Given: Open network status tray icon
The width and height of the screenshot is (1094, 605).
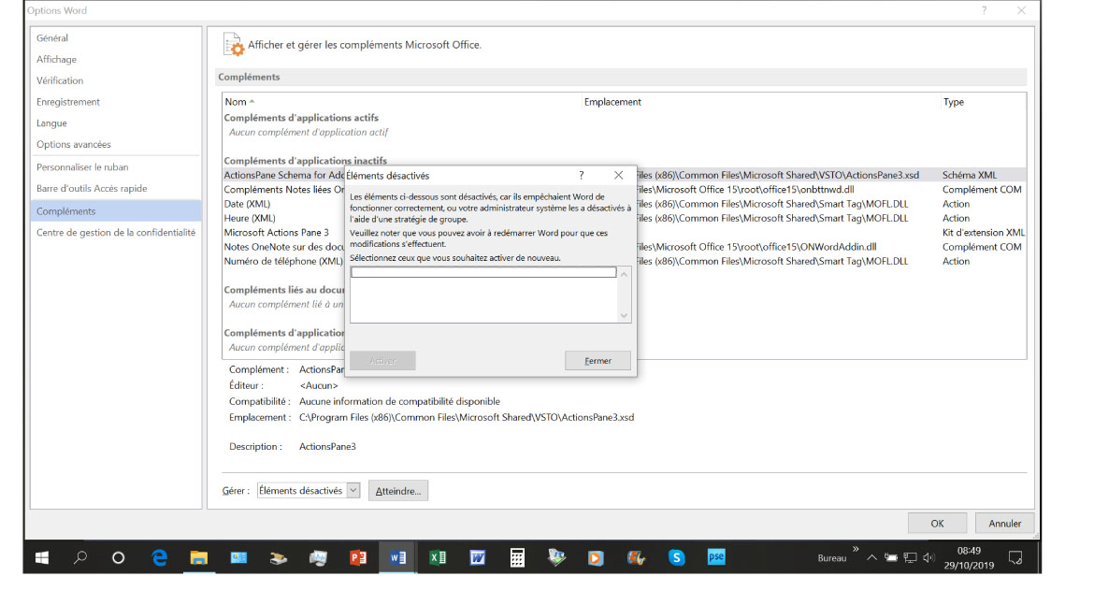Looking at the screenshot, I should click(910, 557).
